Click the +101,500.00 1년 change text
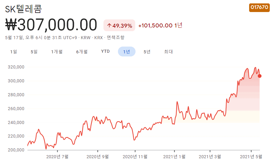Viewport: 275px width, 165px height. [x=160, y=26]
